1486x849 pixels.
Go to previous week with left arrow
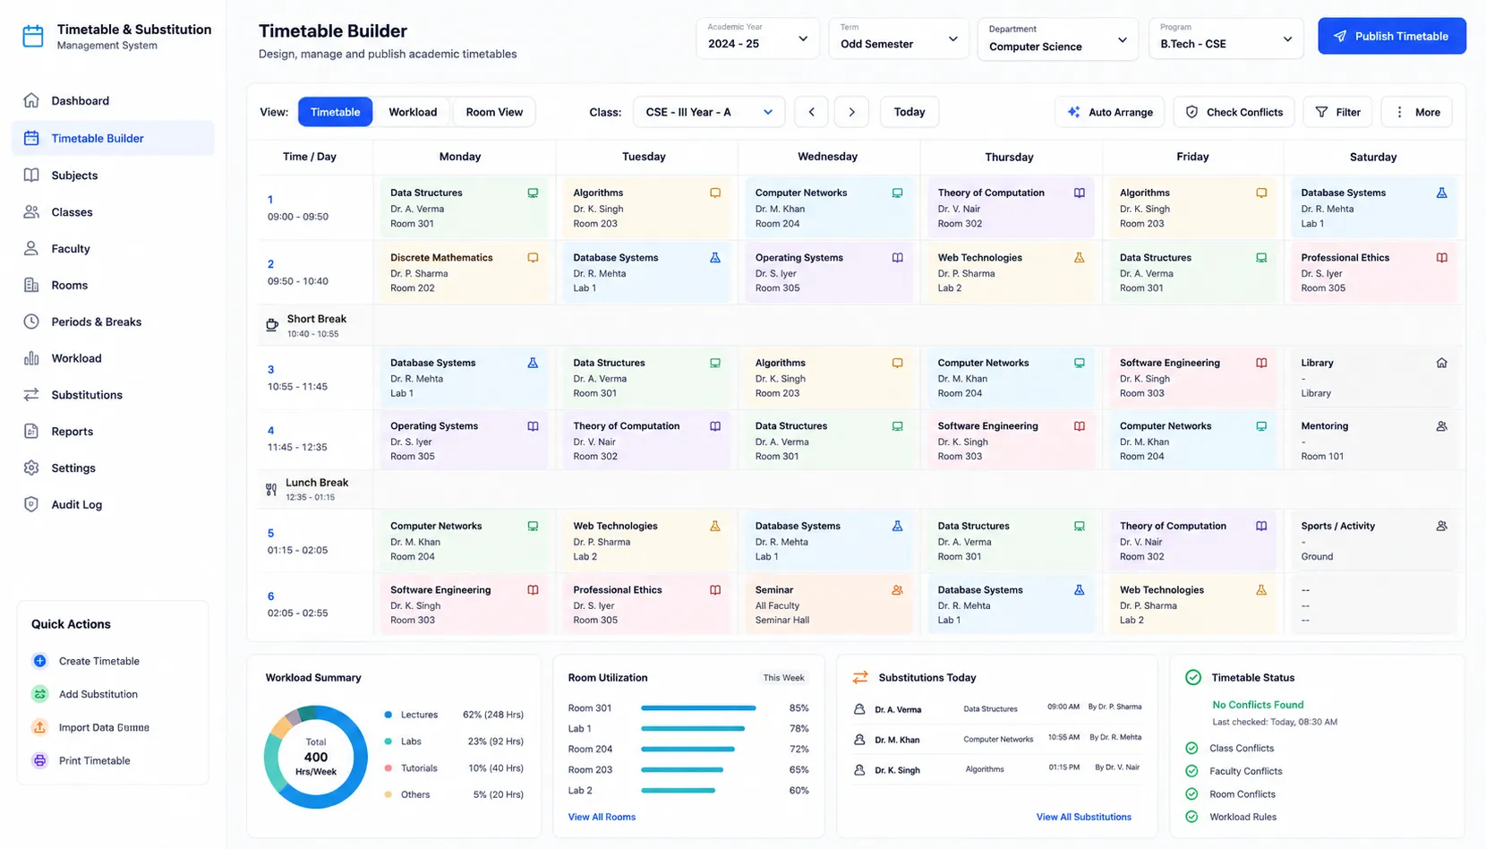point(812,112)
